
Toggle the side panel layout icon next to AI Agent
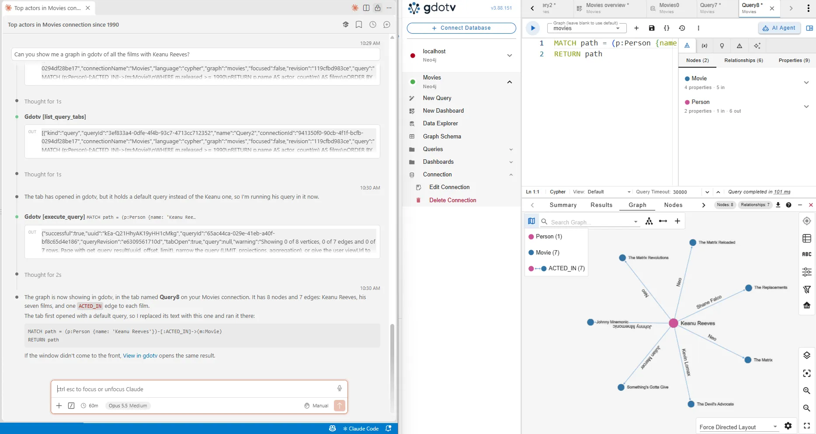(809, 28)
